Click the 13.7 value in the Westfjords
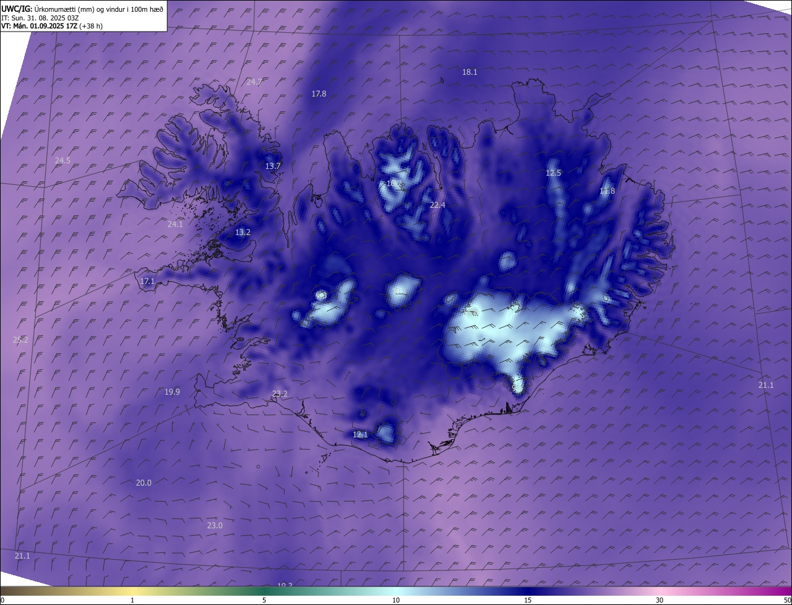This screenshot has height=605, width=792. point(273,166)
